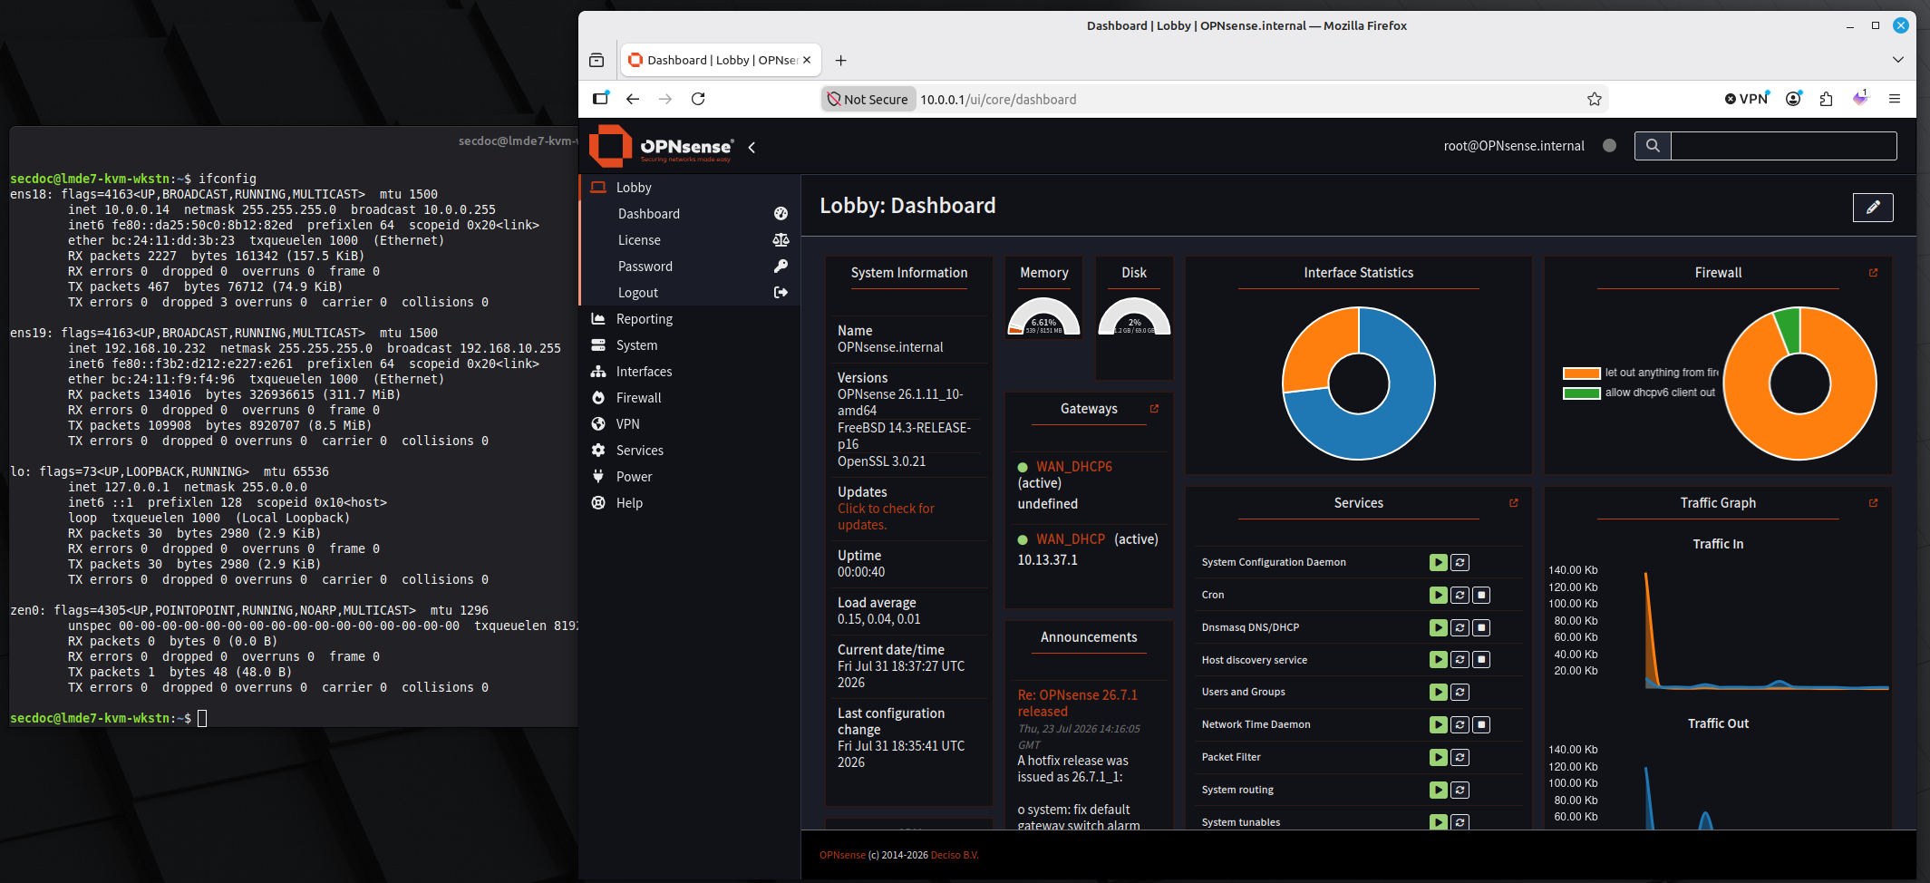1930x883 pixels.
Task: Stop the Network Time Daemon
Action: click(x=1481, y=724)
